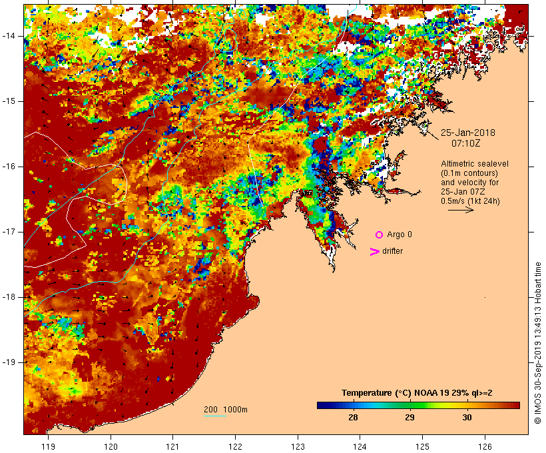
Task: Click the '-17' latitude axis label
Action: coord(8,232)
